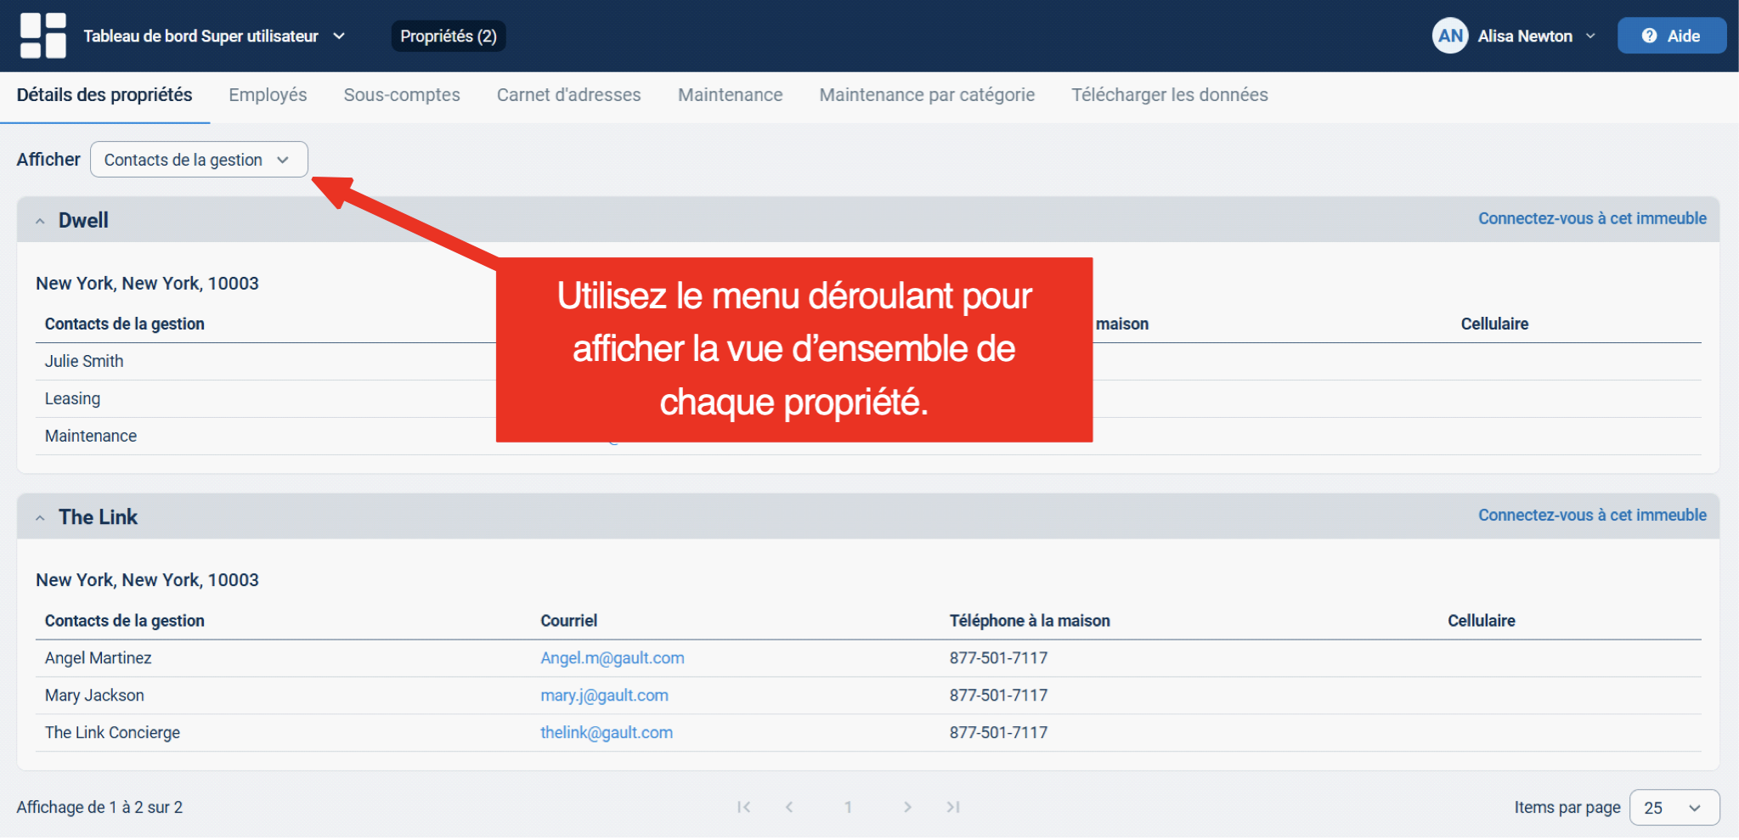Click the AN user avatar
The image size is (1739, 840).
click(x=1450, y=36)
